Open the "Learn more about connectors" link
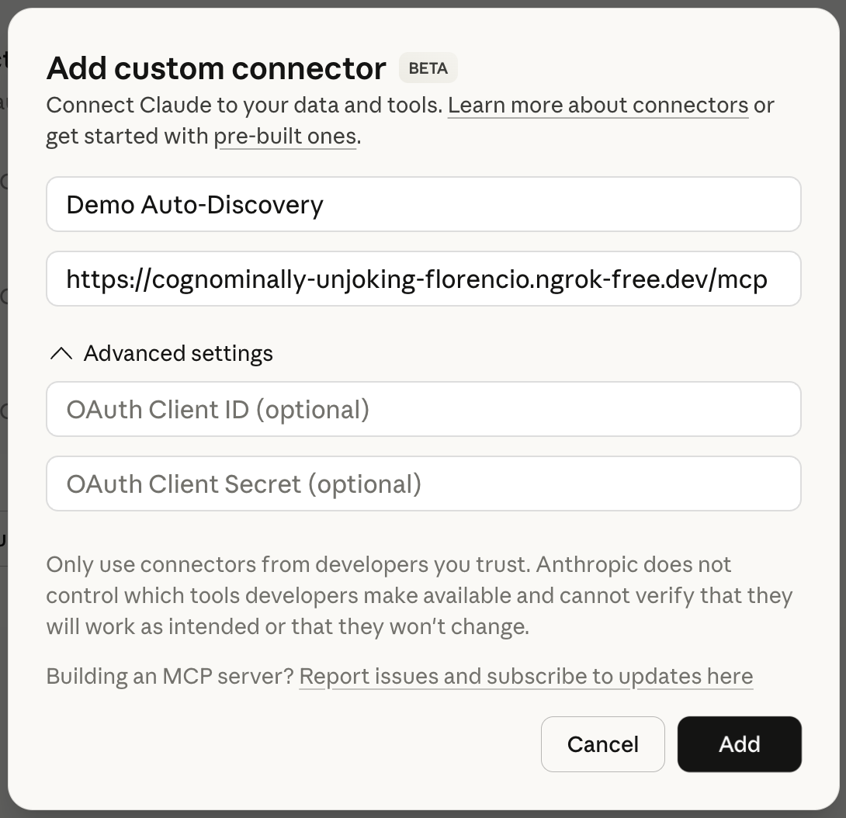Image resolution: width=846 pixels, height=818 pixels. click(x=598, y=105)
